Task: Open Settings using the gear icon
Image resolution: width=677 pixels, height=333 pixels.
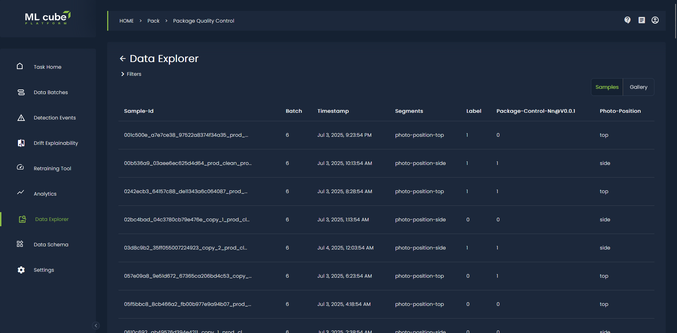Action: tap(21, 270)
